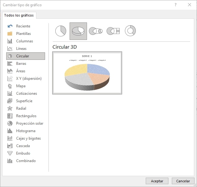Click the Líneas chart icon
This screenshot has height=187, width=197.
tap(10, 49)
